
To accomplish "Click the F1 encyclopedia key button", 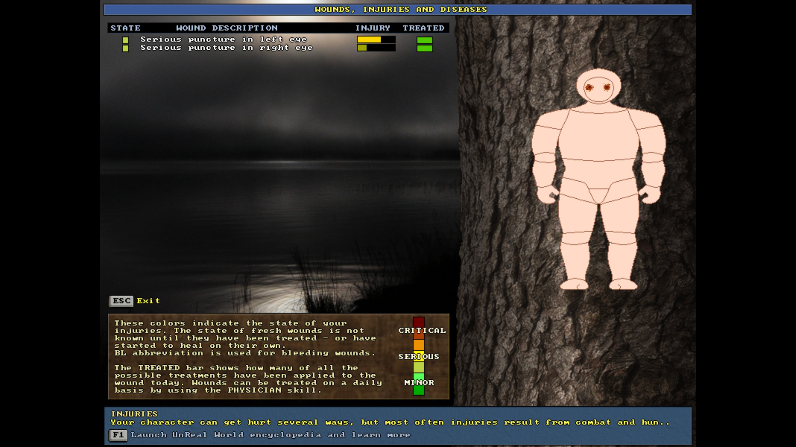I will (118, 435).
